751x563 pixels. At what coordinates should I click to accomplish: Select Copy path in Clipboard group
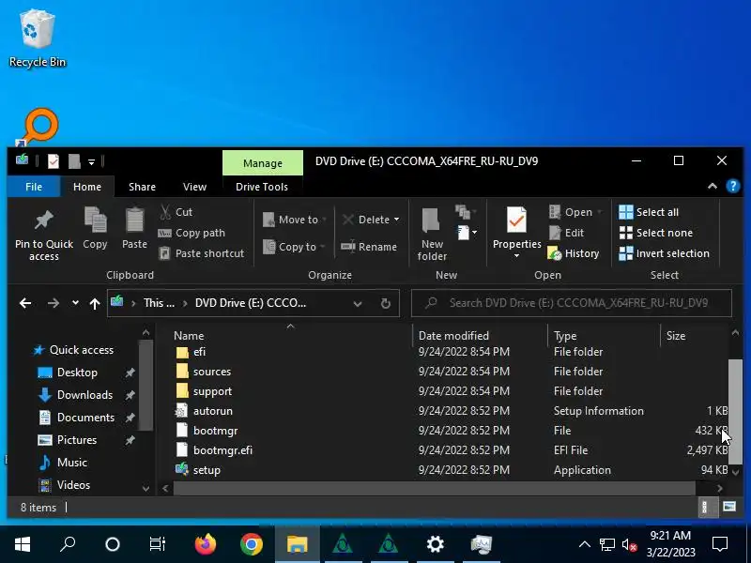coord(192,233)
